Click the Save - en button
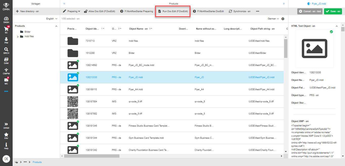Viewport: 345px width, 166px height. point(333,11)
